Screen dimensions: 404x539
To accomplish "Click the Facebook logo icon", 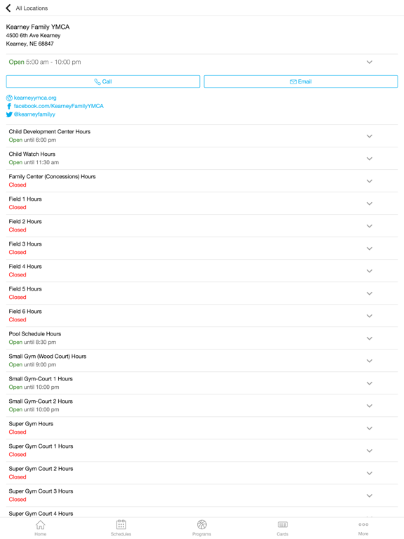I will (x=9, y=106).
